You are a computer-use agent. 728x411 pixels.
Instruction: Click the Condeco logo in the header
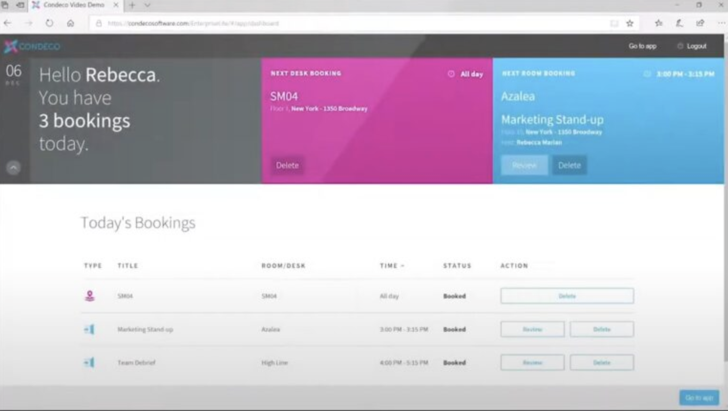[x=32, y=46]
